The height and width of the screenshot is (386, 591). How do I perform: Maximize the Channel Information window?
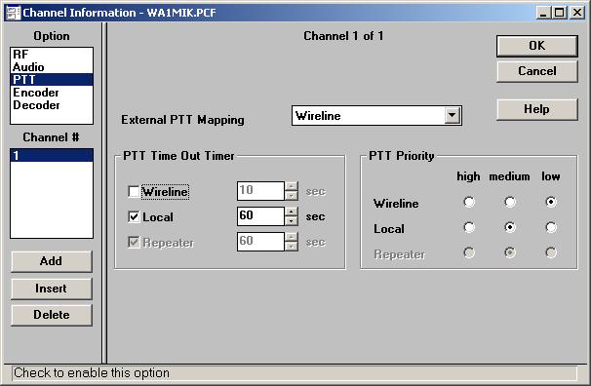coord(560,13)
